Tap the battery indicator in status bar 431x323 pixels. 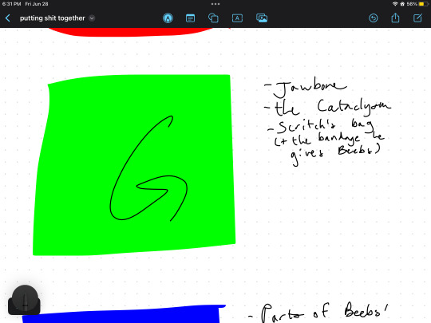point(423,4)
